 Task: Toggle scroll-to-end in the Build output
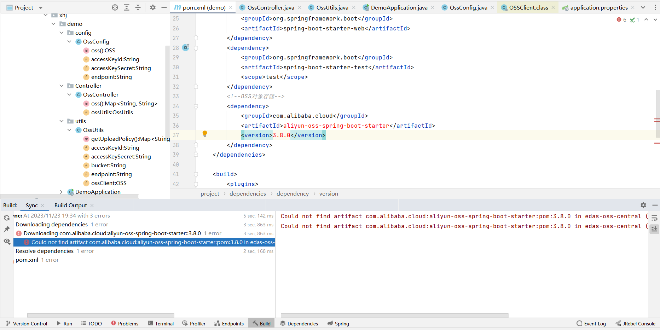pos(654,229)
